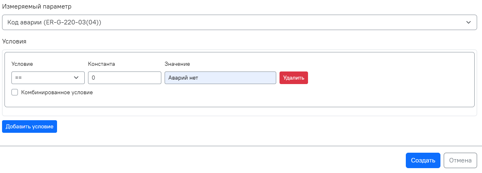This screenshot has height=173, width=482.
Task: Click the Условия section heading
Action: (x=14, y=41)
